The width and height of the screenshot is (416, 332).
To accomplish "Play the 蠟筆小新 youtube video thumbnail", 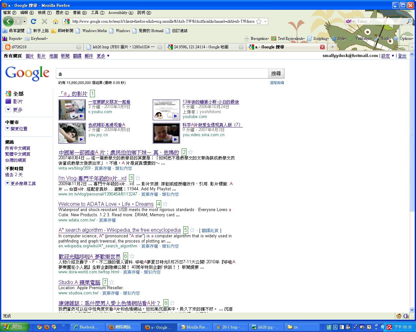I will [x=166, y=110].
